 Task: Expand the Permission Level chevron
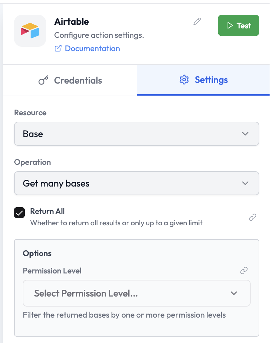(x=234, y=293)
